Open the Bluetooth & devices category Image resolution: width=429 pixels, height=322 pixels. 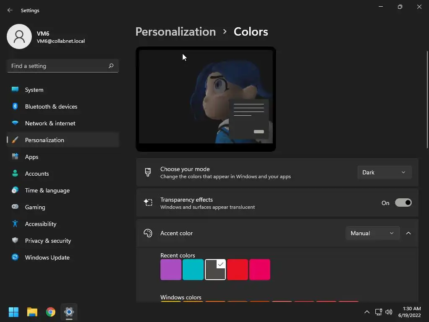[63, 106]
